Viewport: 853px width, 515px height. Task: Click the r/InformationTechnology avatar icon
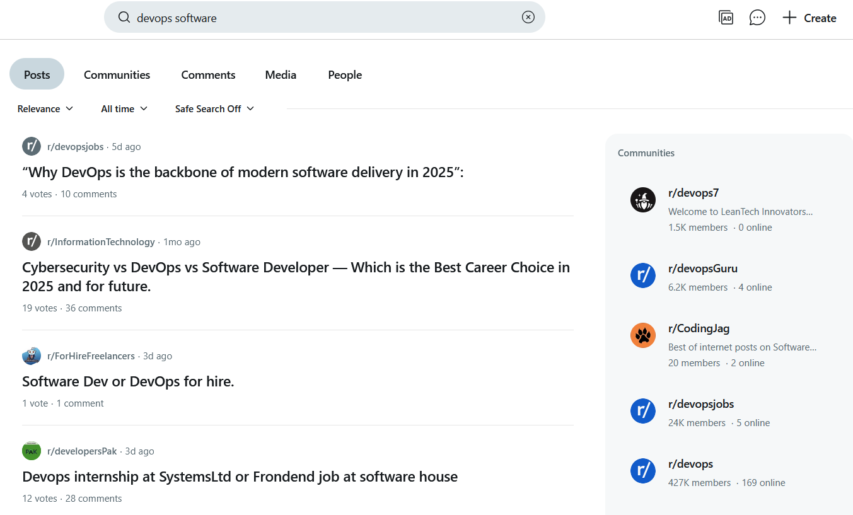coord(32,241)
